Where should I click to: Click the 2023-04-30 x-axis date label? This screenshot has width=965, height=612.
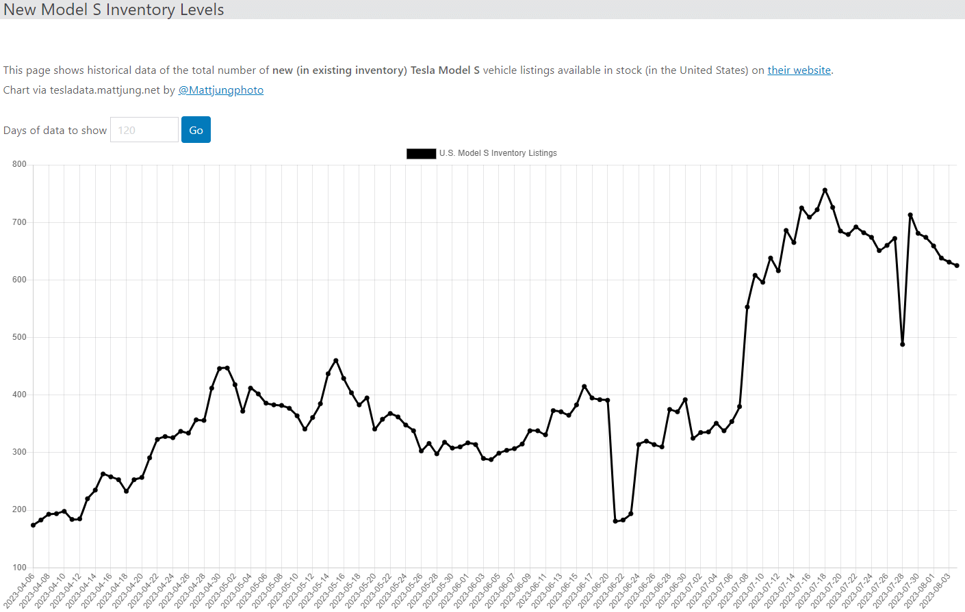coord(205,591)
